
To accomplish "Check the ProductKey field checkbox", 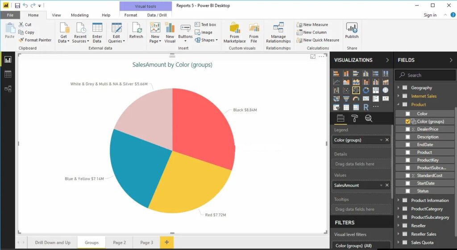I will [x=408, y=160].
